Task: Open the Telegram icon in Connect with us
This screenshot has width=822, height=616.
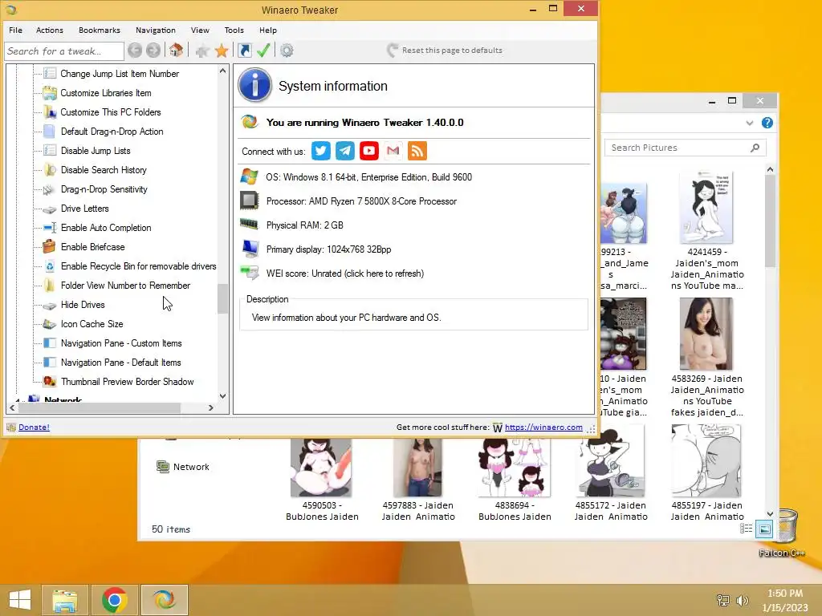Action: (345, 151)
